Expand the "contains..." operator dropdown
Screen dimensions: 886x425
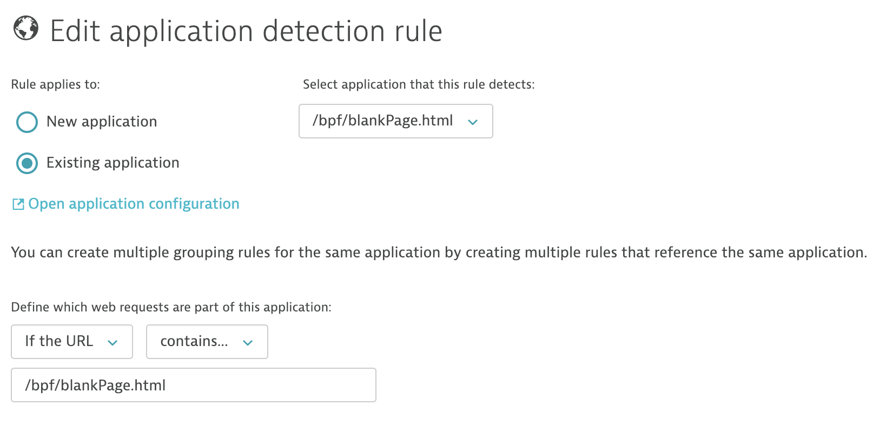coord(207,342)
